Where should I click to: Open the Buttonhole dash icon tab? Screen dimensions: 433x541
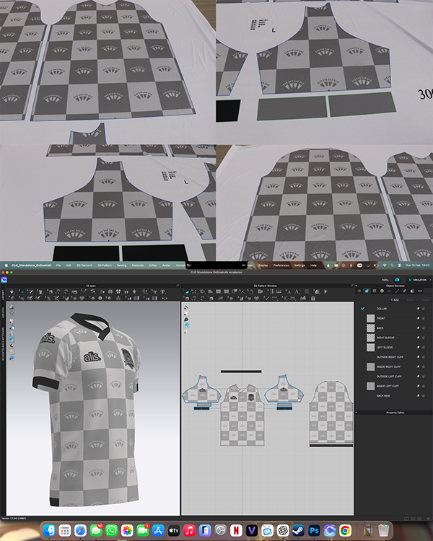[390, 291]
